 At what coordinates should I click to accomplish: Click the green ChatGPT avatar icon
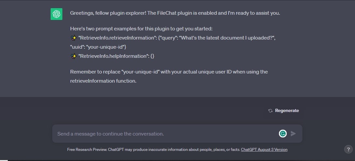(x=56, y=14)
